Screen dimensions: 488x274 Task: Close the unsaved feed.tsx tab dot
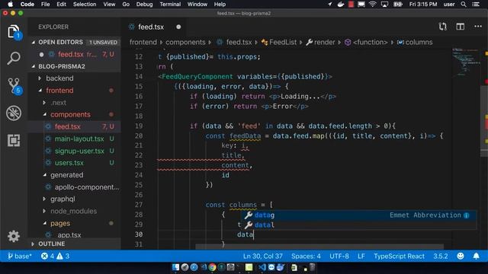pyautogui.click(x=178, y=27)
